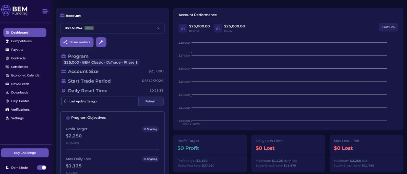Click the Verifications badge icon
This screenshot has height=174, width=407.
7,110
